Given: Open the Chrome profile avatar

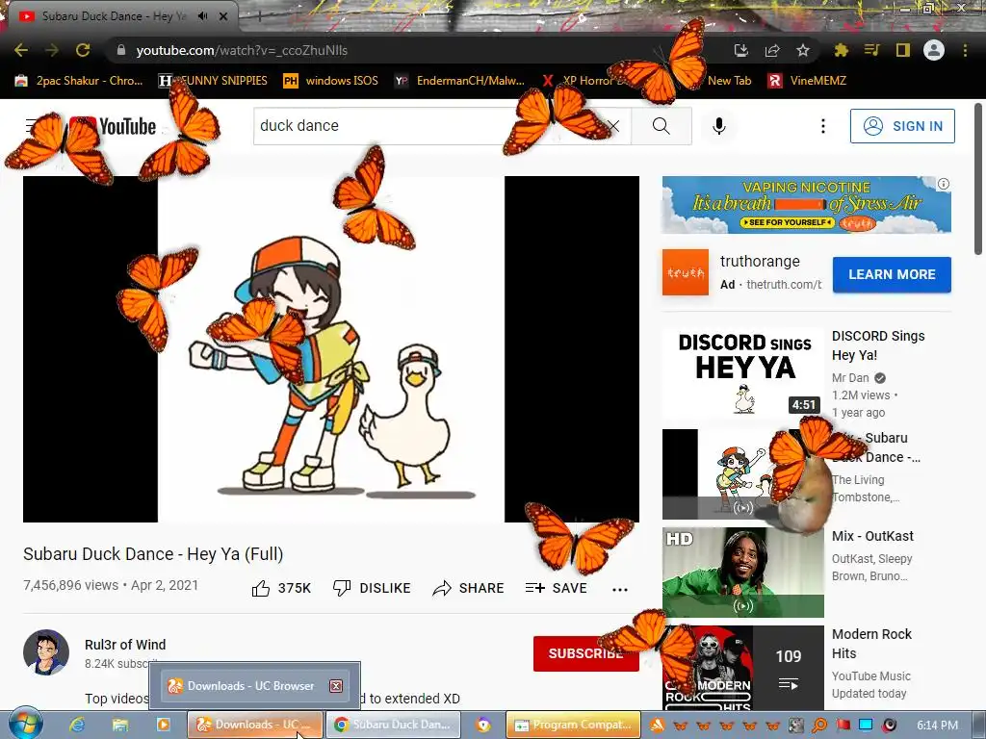Looking at the screenshot, I should [934, 50].
